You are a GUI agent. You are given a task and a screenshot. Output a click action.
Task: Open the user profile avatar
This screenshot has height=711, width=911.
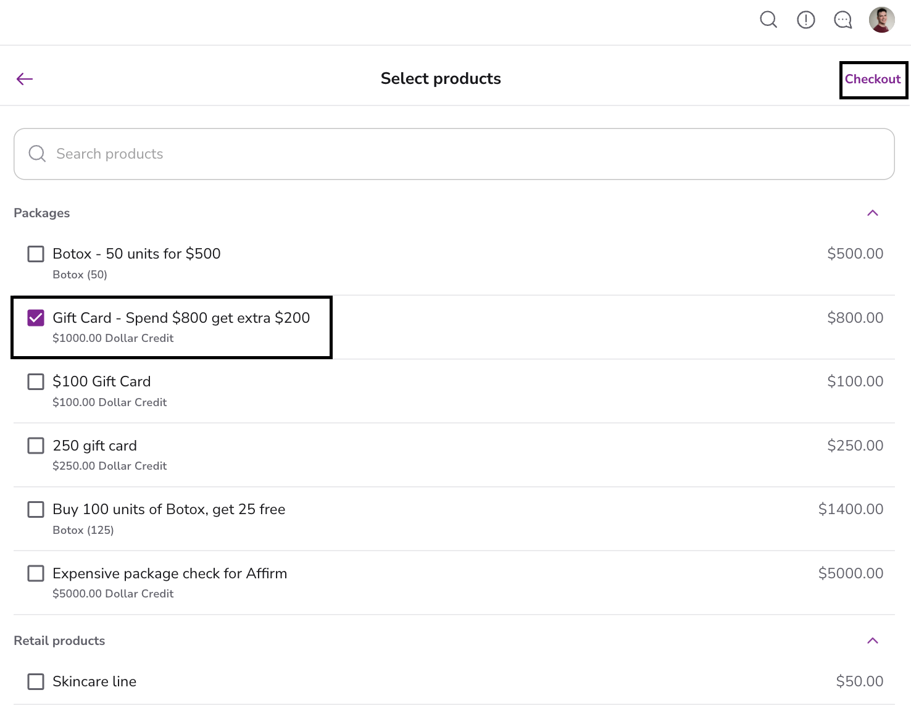pos(881,20)
